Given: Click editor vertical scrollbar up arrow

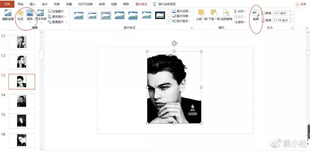Looking at the screenshot, I should pyautogui.click(x=308, y=32).
